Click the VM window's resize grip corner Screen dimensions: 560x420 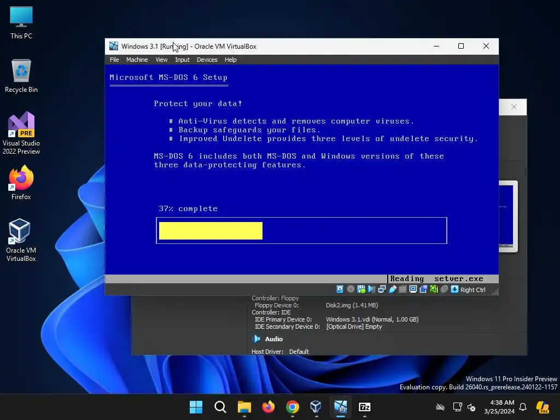[495, 292]
